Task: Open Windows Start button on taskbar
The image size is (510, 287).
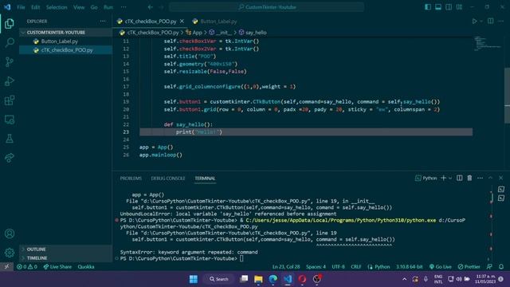Action: 194,279
